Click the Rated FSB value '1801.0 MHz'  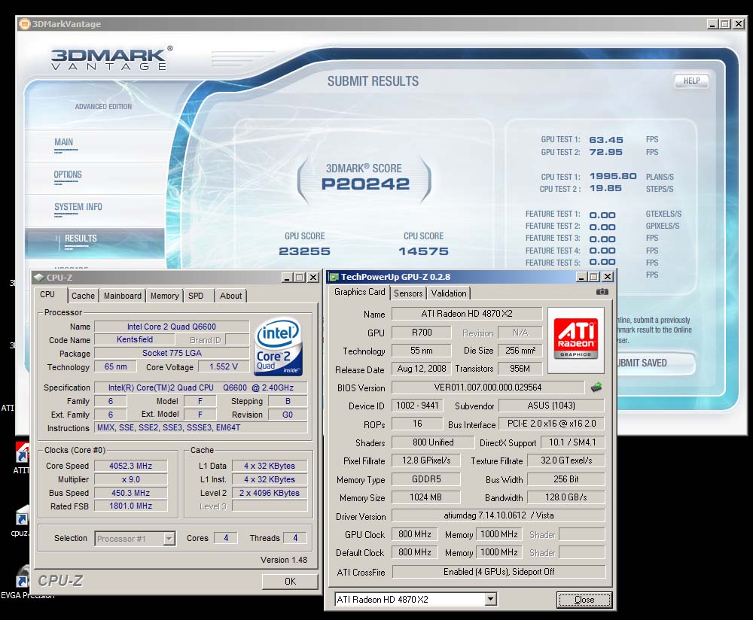pyautogui.click(x=130, y=506)
